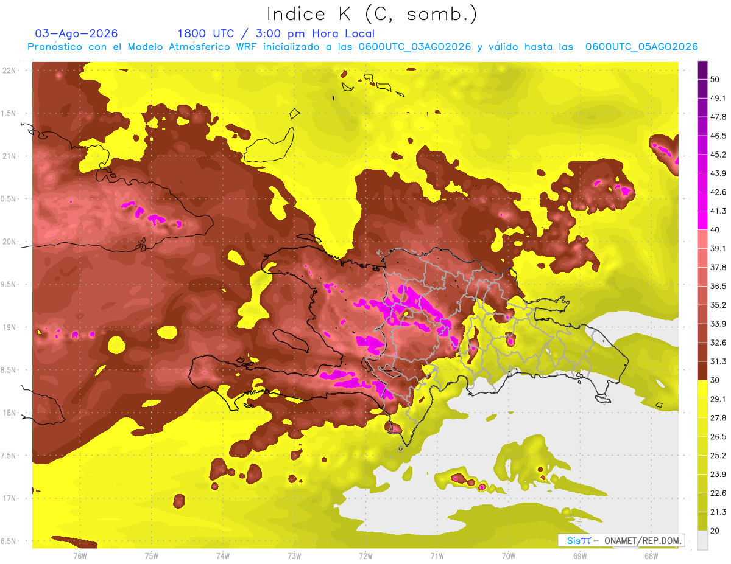Viewport: 731px width, 564px height.
Task: Pick the gray colorbar segment below 20
Action: (x=703, y=540)
